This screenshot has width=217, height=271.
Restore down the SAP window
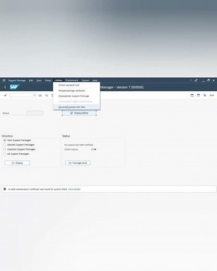tap(208, 80)
